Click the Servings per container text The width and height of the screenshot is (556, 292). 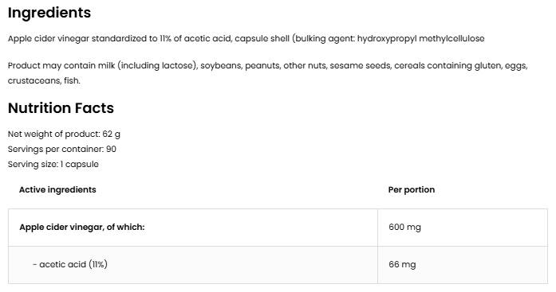[x=62, y=149]
